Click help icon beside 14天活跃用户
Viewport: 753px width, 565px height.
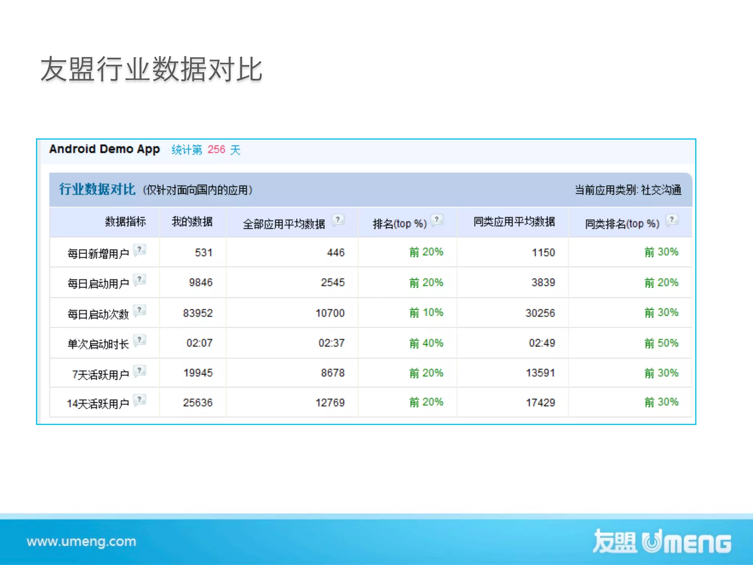[140, 400]
